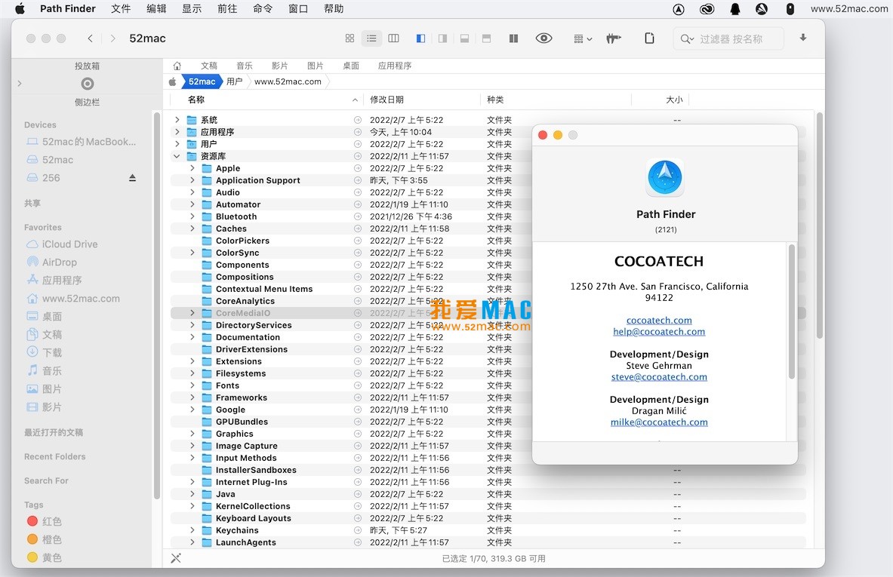
Task: Click the home icon in the bookmarks bar
Action: [177, 66]
